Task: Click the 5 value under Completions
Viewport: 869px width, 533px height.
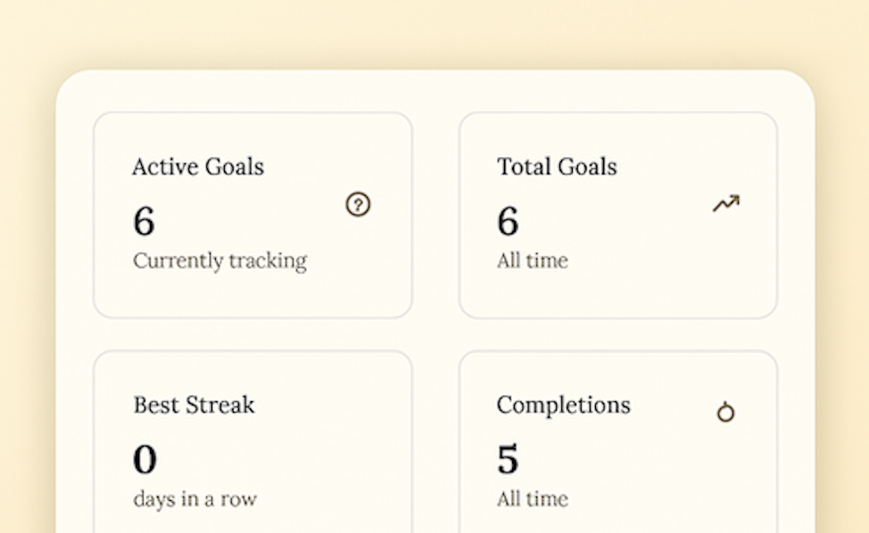Action: 508,459
